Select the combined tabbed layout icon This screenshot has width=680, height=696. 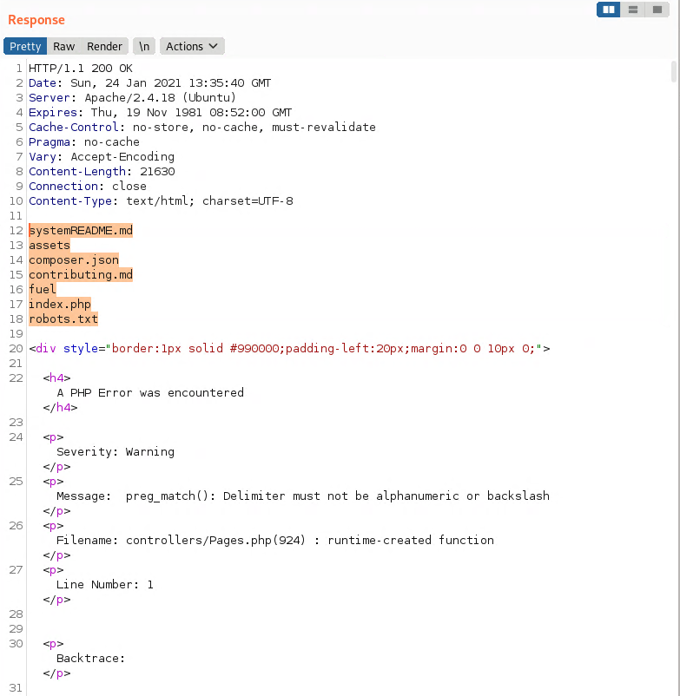click(657, 10)
